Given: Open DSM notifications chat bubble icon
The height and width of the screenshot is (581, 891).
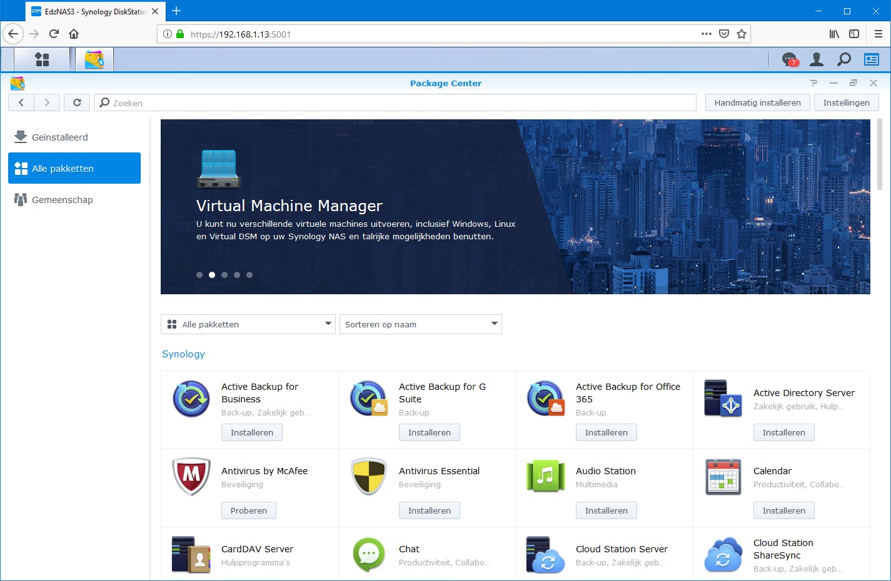Looking at the screenshot, I should [790, 59].
